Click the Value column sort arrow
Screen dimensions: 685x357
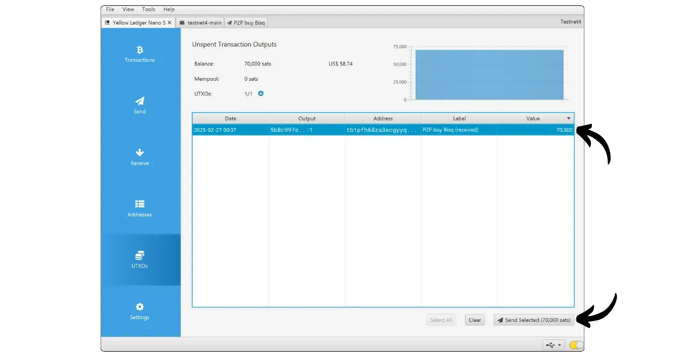(x=568, y=119)
